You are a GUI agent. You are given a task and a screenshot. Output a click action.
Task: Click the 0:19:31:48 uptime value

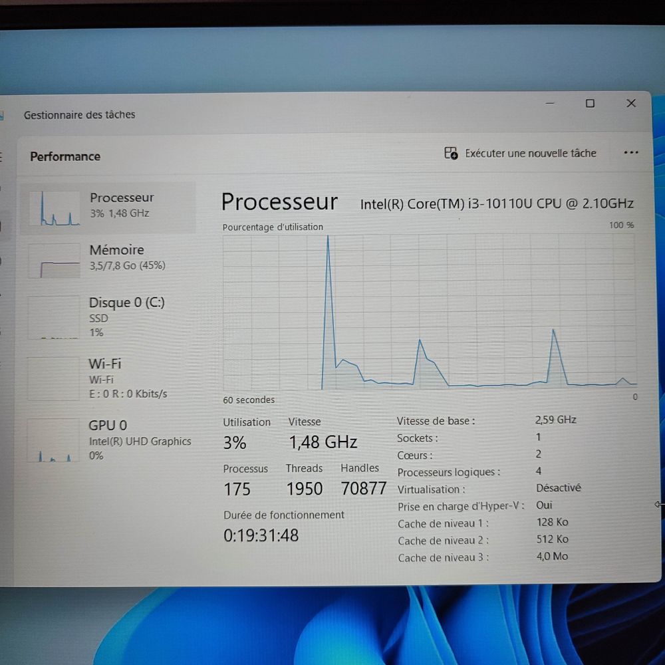point(261,535)
